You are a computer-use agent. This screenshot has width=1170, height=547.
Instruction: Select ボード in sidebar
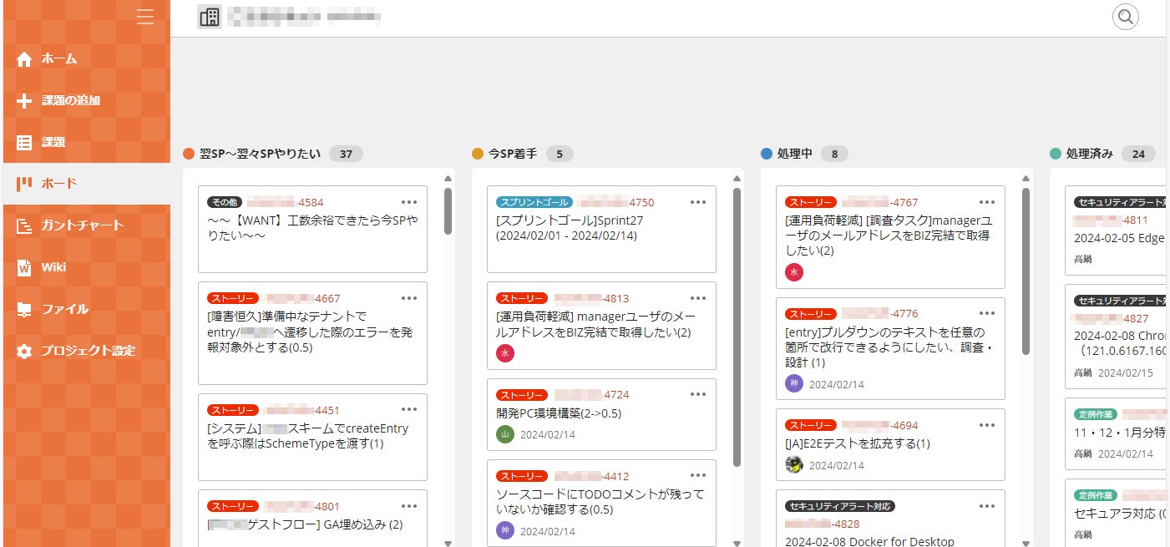85,184
